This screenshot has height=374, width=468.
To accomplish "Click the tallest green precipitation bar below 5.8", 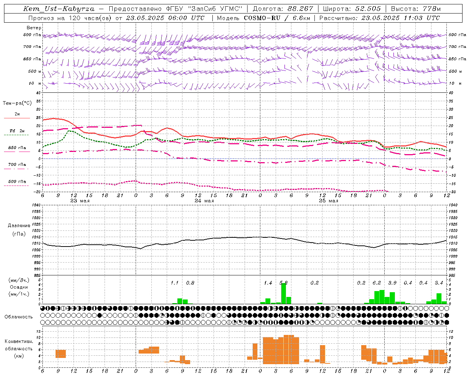I will click(x=283, y=293).
